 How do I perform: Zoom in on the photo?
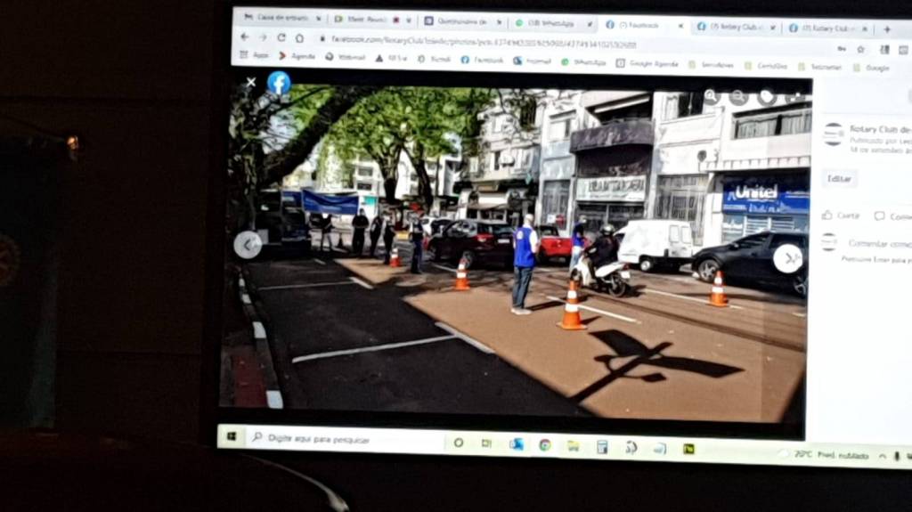click(711, 95)
